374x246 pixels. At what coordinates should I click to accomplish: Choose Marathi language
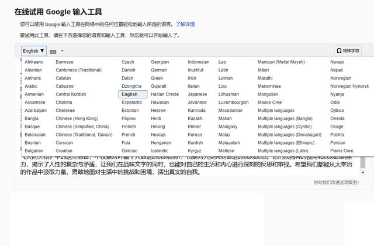(265, 78)
